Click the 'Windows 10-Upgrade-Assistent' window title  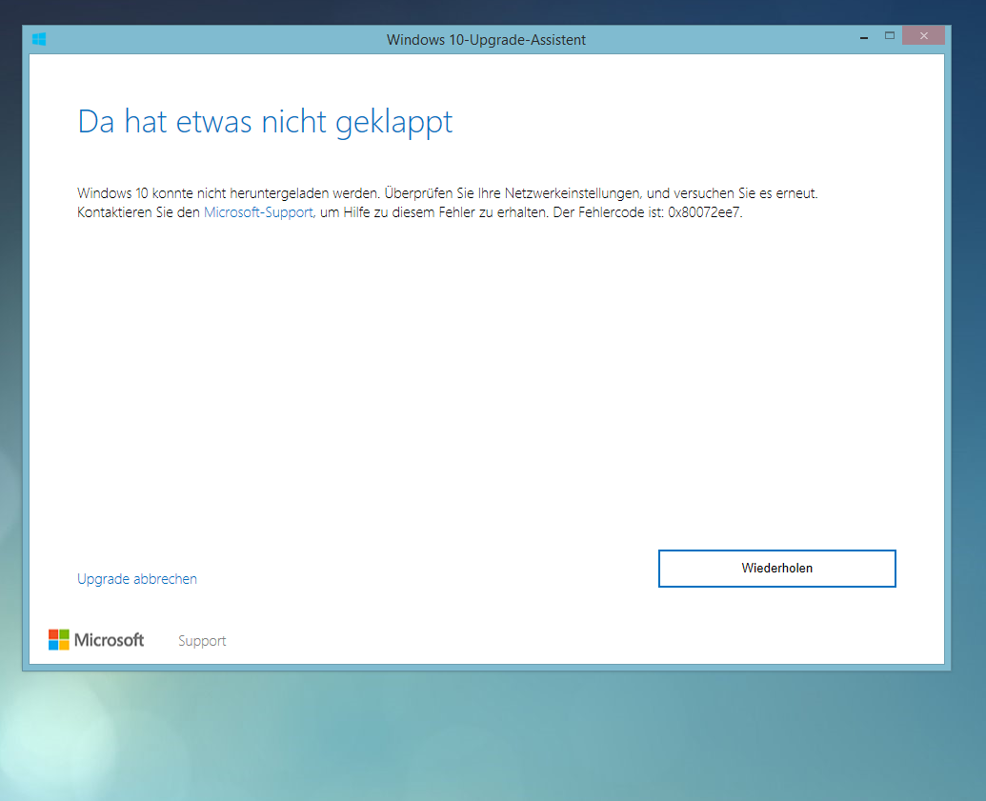click(486, 40)
